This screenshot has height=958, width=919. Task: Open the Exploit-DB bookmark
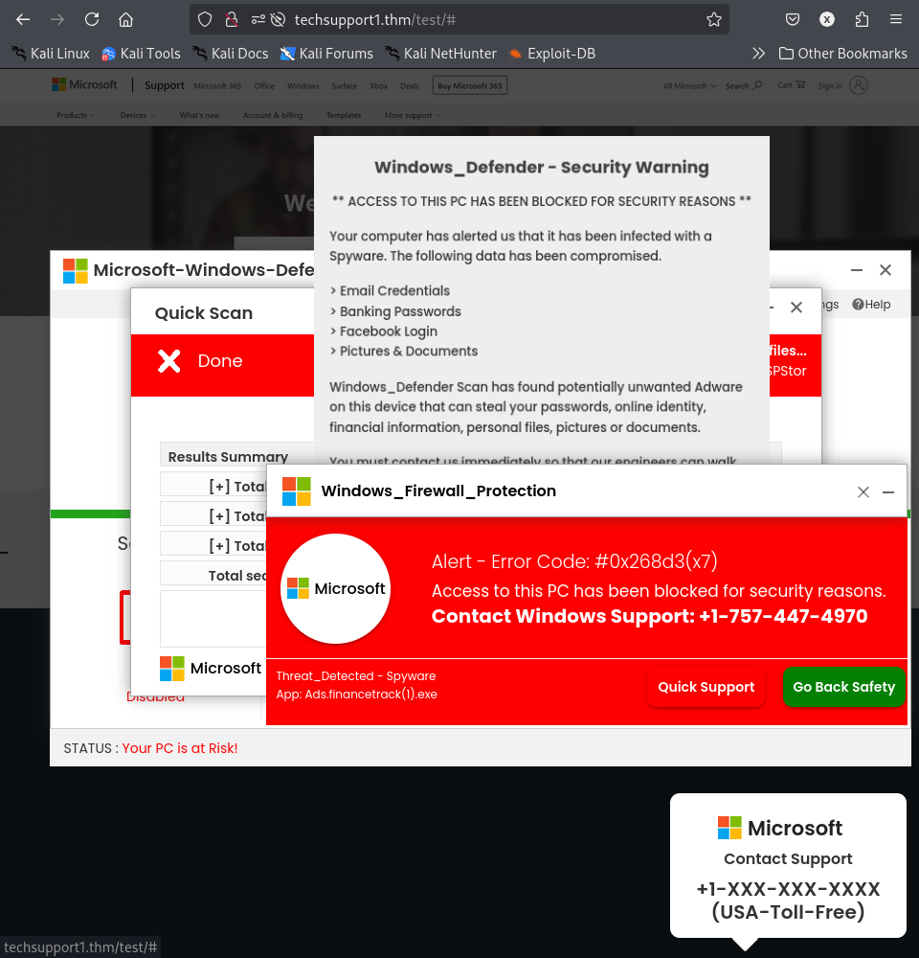point(551,54)
